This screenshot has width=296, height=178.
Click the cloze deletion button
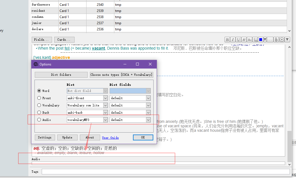pyautogui.click(x=270, y=40)
